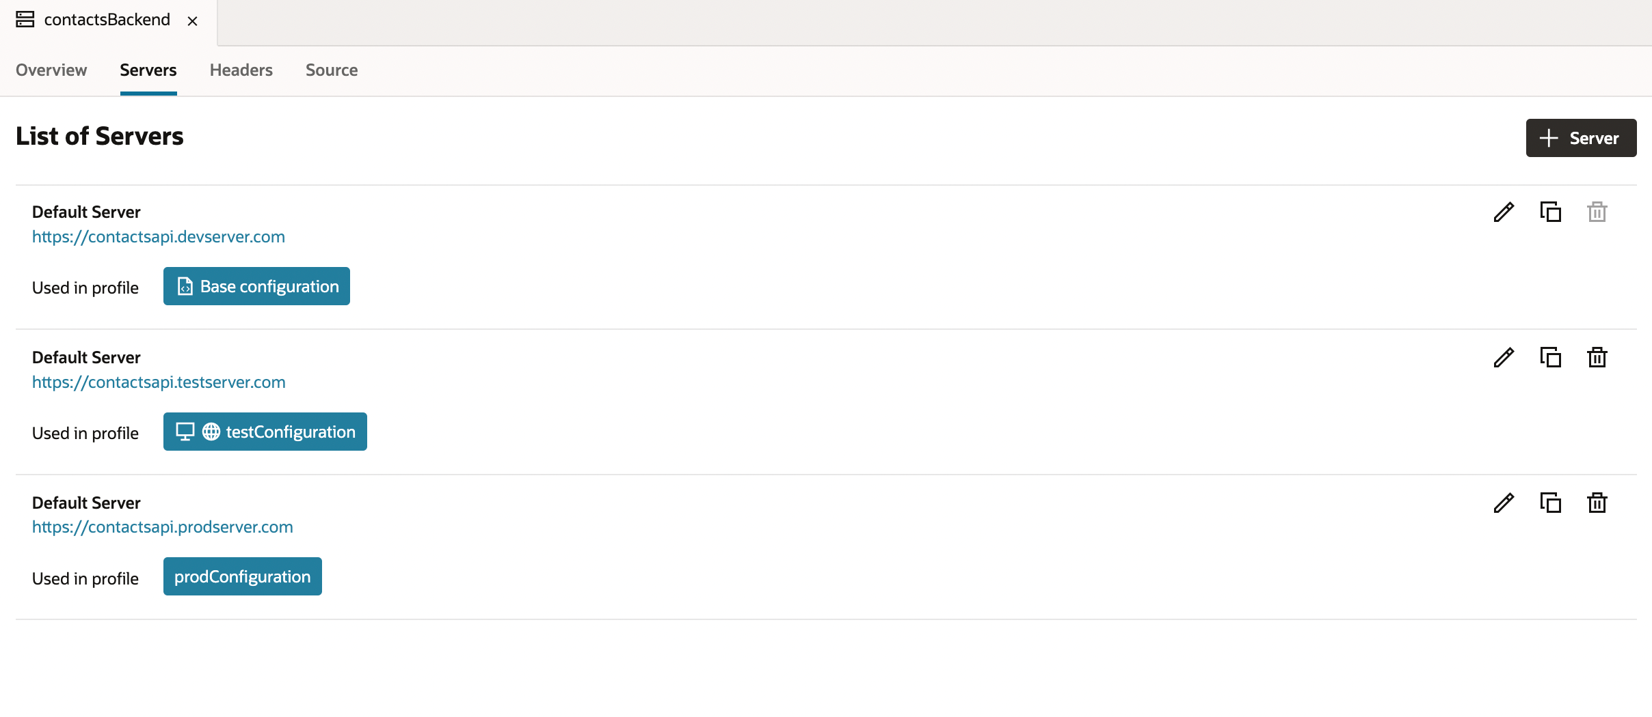
Task: Delete the testserver Default Server
Action: [1597, 357]
